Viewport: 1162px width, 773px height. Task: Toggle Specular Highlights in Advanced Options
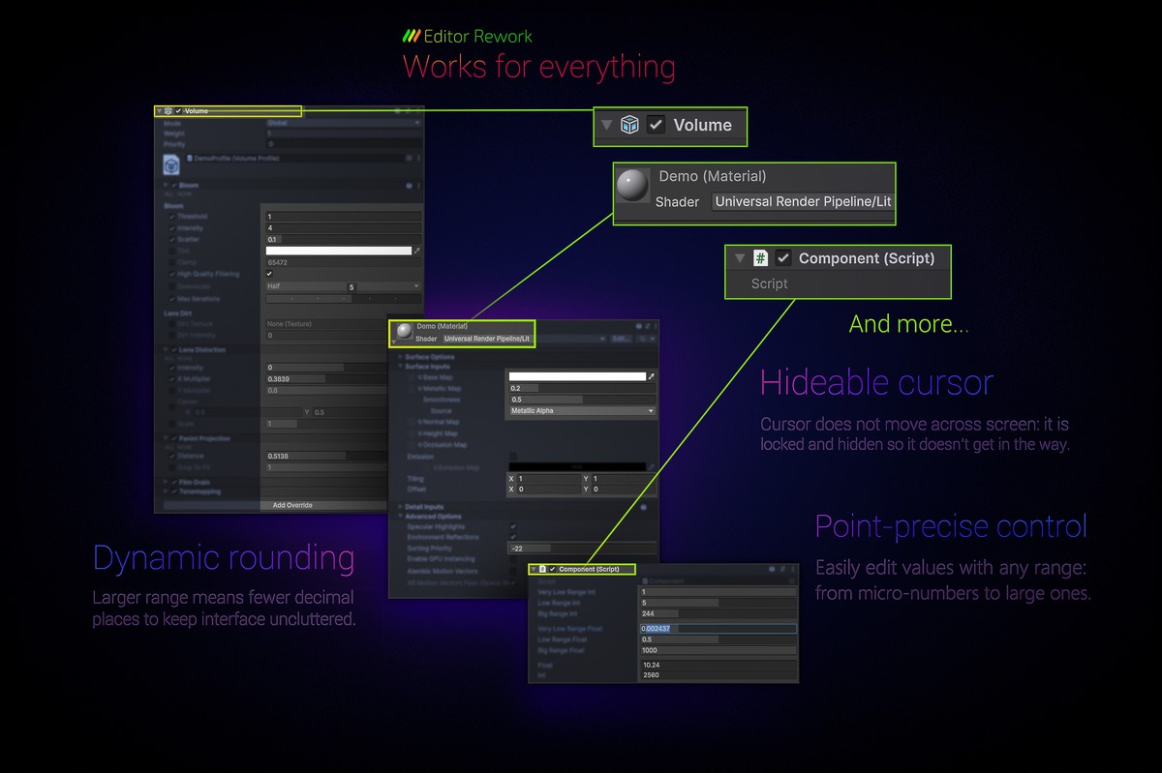tap(512, 526)
